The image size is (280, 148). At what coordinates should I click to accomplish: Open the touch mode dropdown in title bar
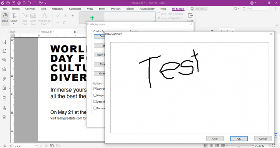pyautogui.click(x=43, y=3)
